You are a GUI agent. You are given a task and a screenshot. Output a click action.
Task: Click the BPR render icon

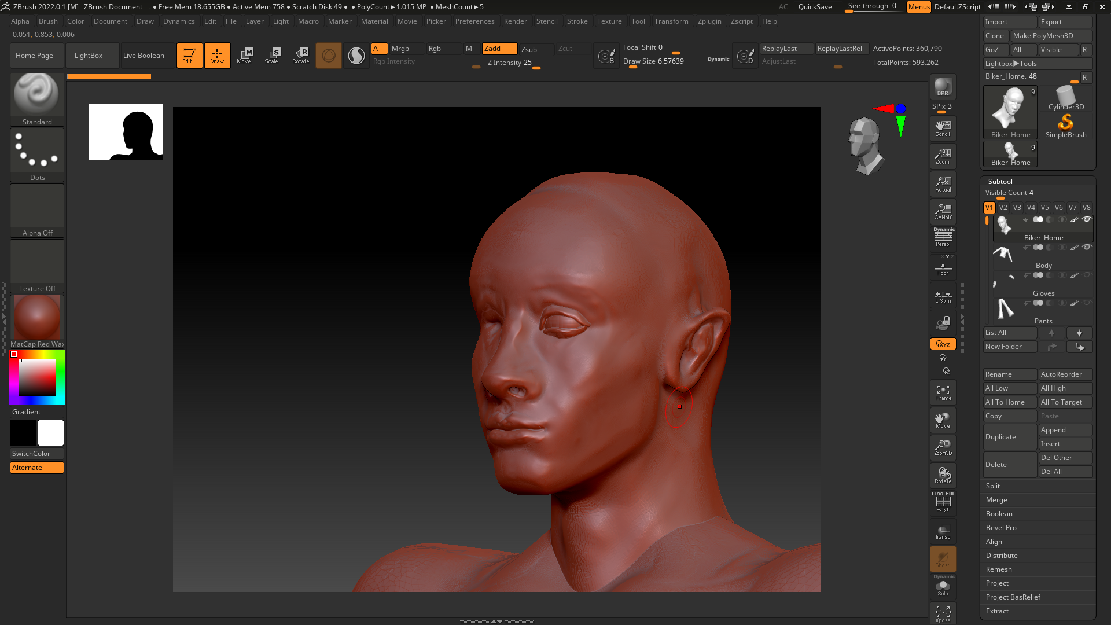tap(943, 87)
